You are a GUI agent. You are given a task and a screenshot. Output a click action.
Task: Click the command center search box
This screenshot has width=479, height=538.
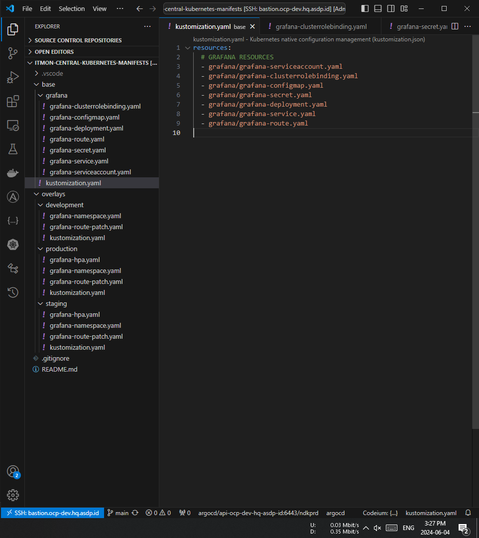pos(254,8)
